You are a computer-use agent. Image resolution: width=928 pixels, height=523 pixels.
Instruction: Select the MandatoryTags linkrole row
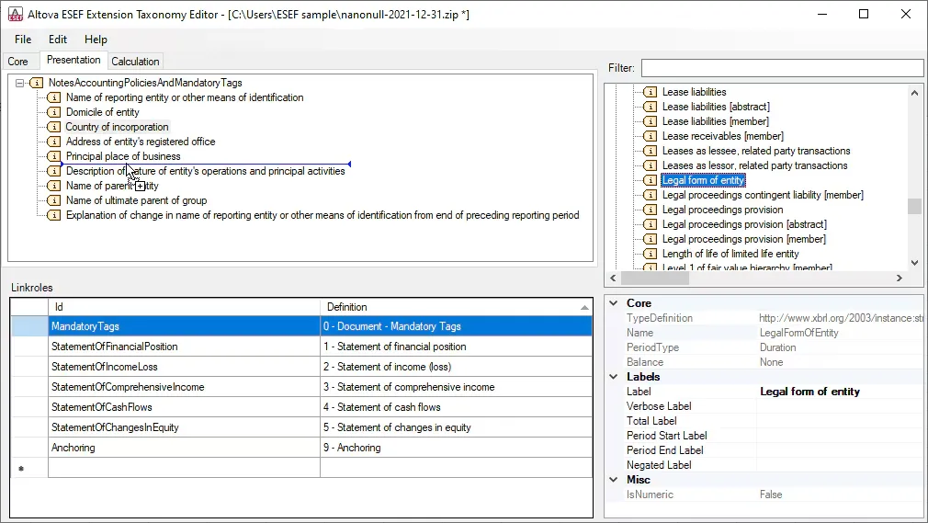click(302, 326)
